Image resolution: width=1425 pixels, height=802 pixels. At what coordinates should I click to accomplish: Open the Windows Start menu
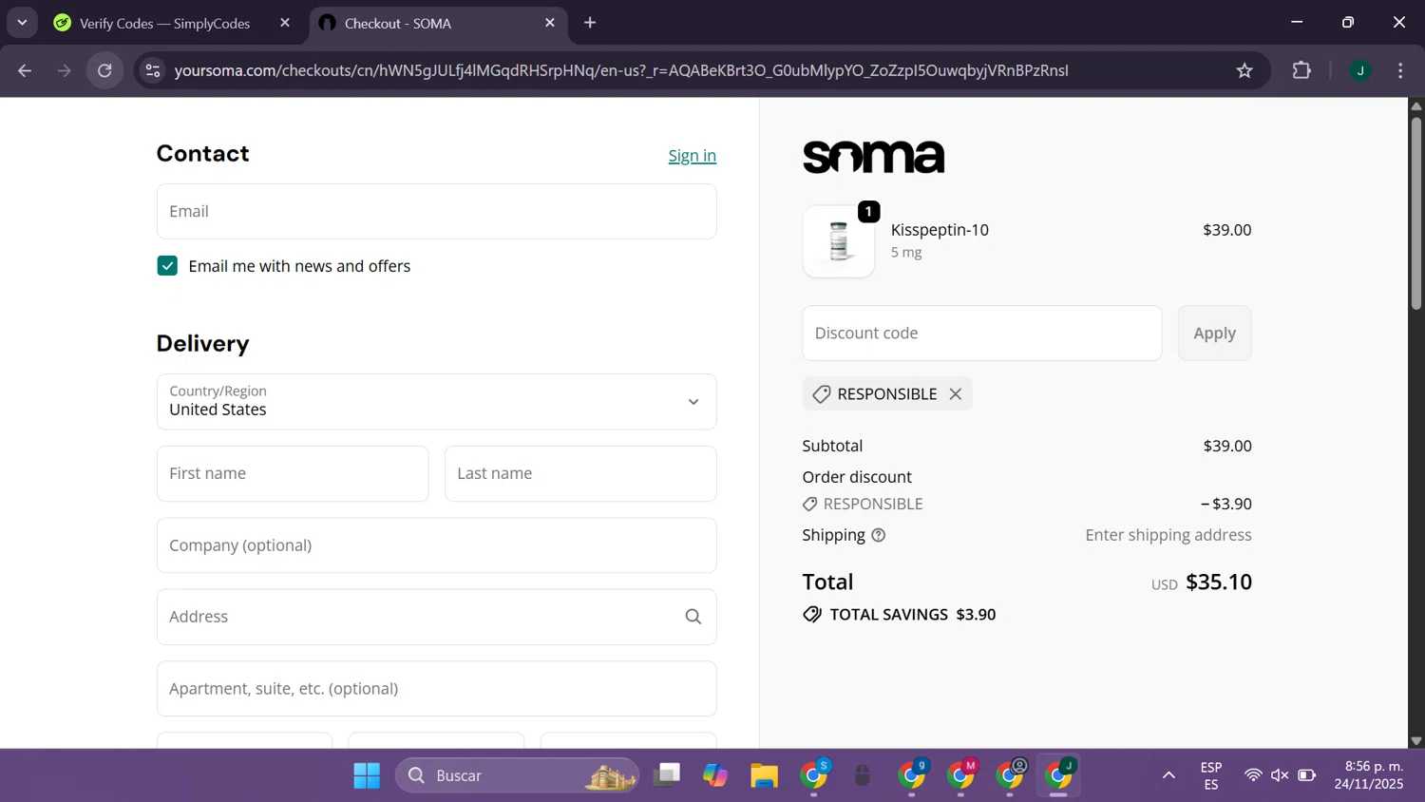click(x=367, y=775)
